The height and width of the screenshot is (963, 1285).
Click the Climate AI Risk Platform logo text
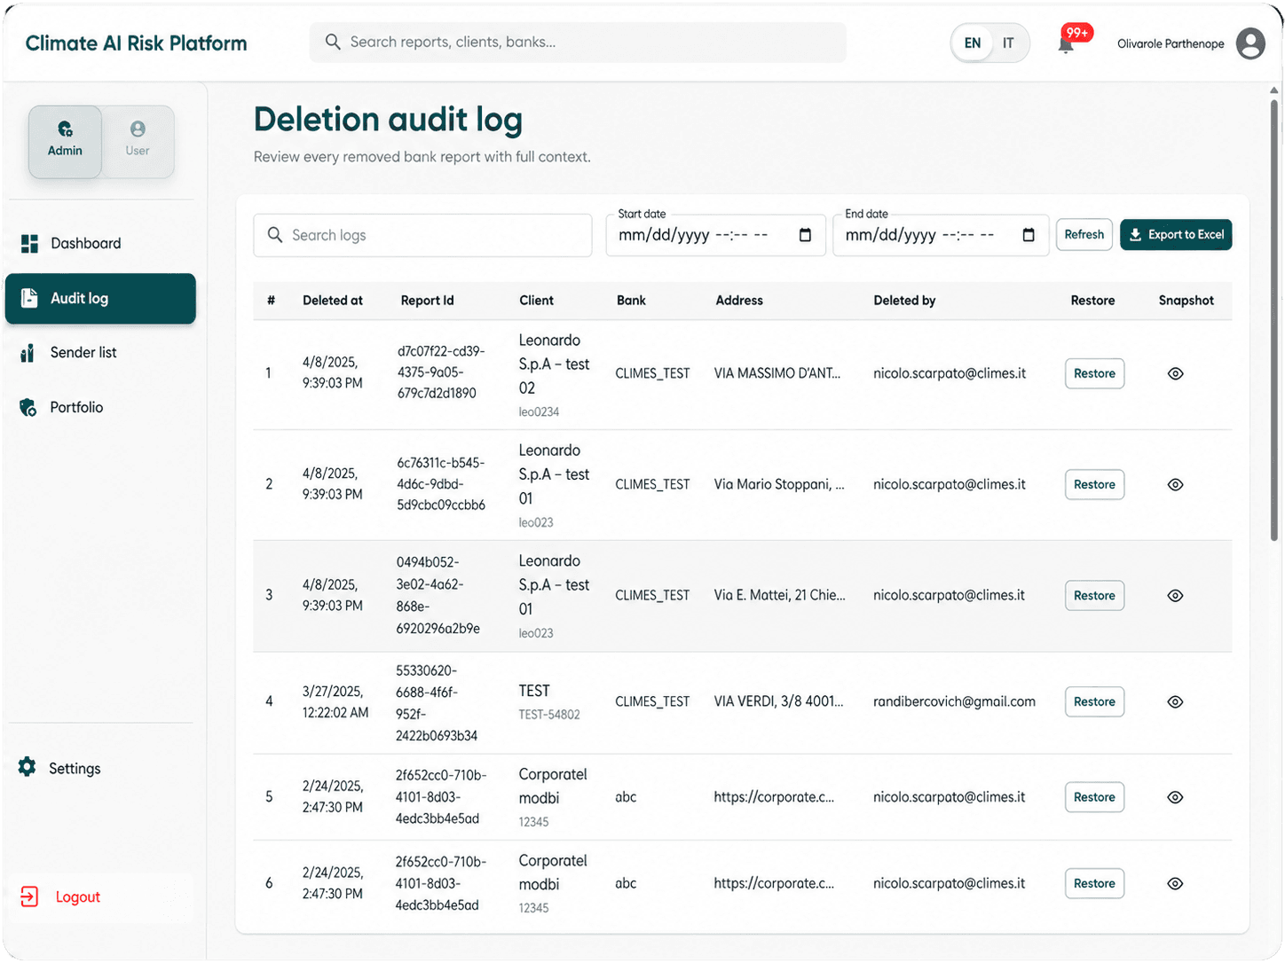point(136,43)
